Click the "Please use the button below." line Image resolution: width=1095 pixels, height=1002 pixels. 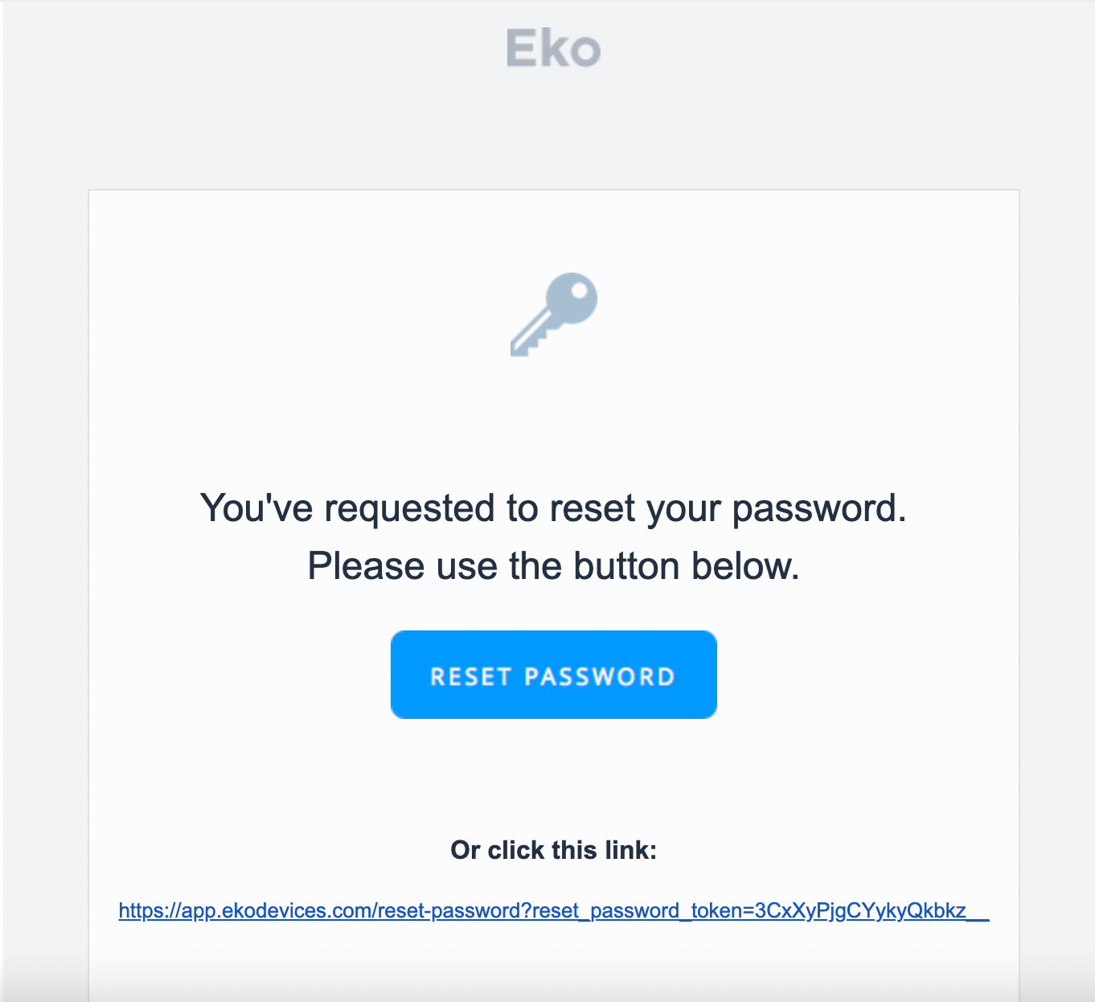pos(553,566)
